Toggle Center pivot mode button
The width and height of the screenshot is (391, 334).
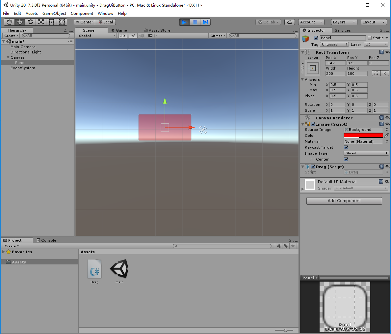pyautogui.click(x=85, y=22)
